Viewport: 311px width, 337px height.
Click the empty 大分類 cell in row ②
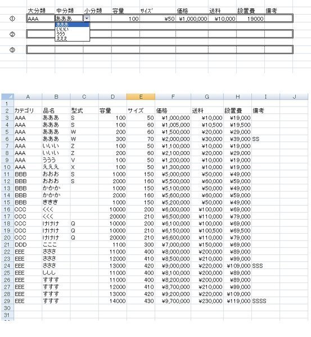coord(40,34)
